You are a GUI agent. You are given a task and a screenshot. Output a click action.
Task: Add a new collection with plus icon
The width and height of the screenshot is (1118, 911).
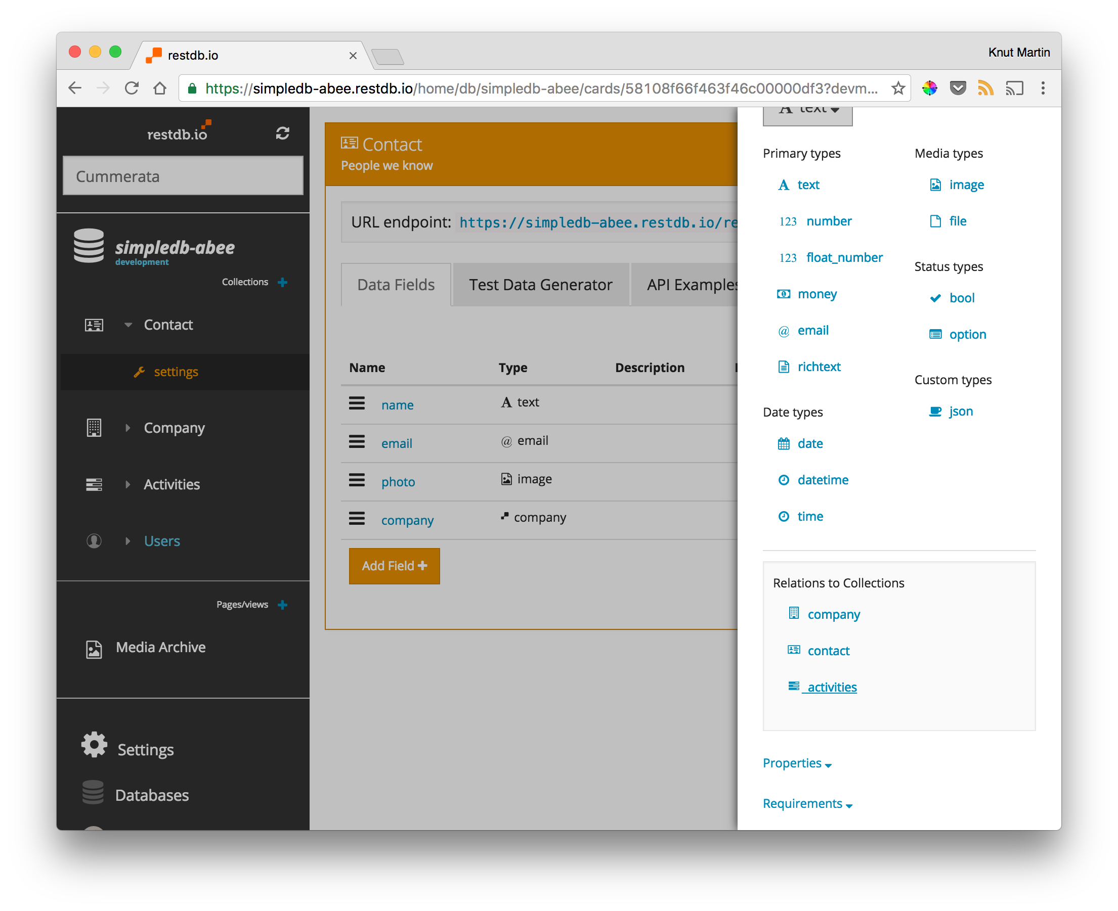click(282, 282)
